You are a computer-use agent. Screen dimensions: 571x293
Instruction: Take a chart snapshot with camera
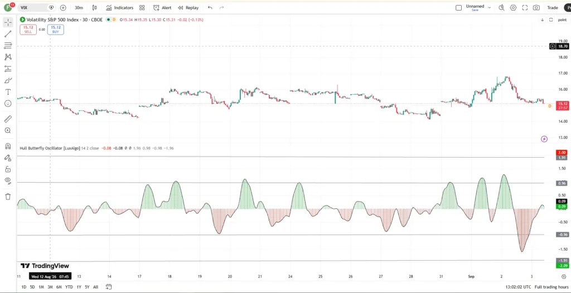tap(536, 8)
